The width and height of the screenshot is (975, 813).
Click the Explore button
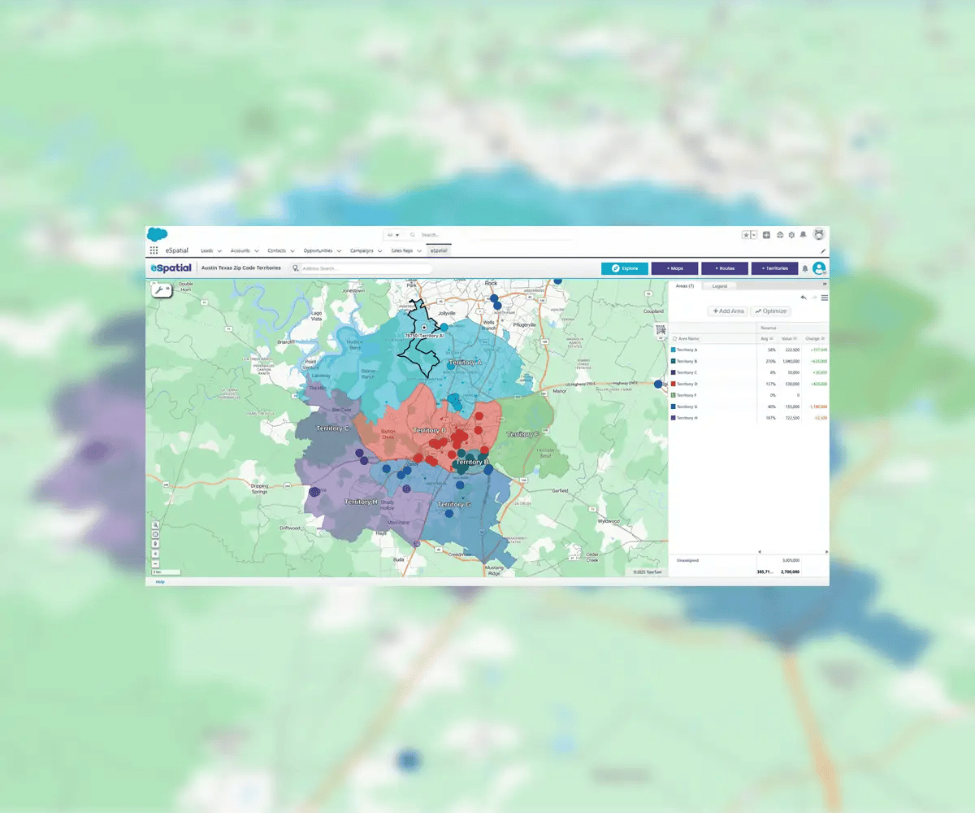[x=624, y=268]
